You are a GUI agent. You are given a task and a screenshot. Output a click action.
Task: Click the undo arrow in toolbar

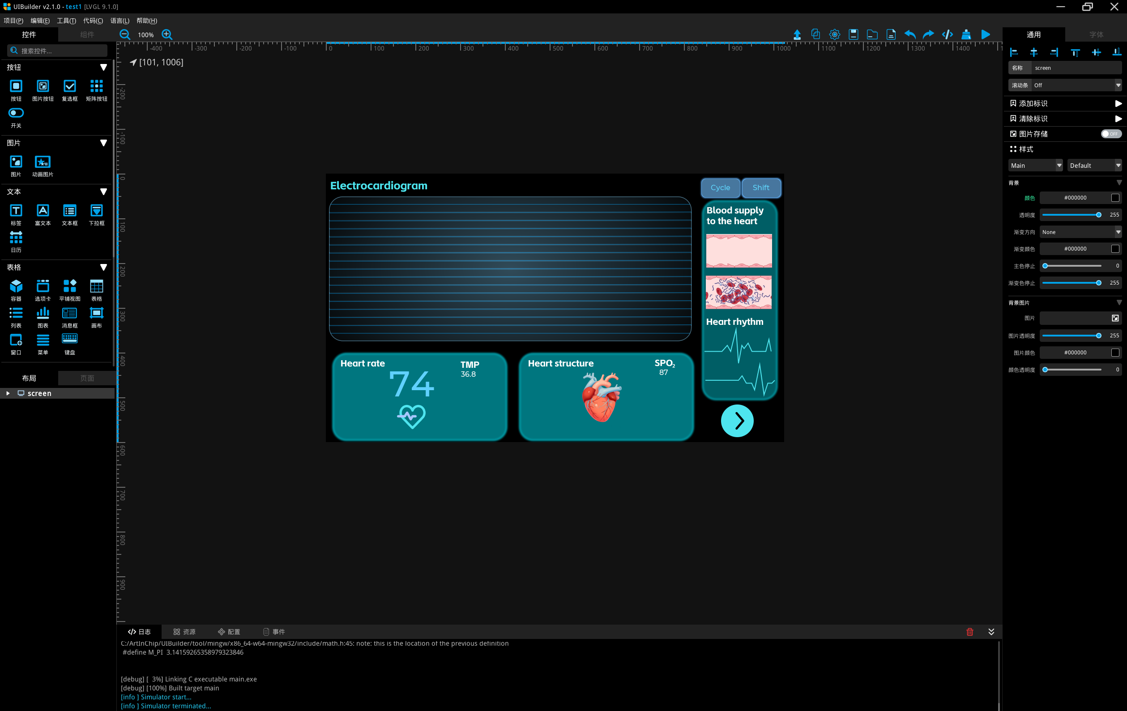910,34
